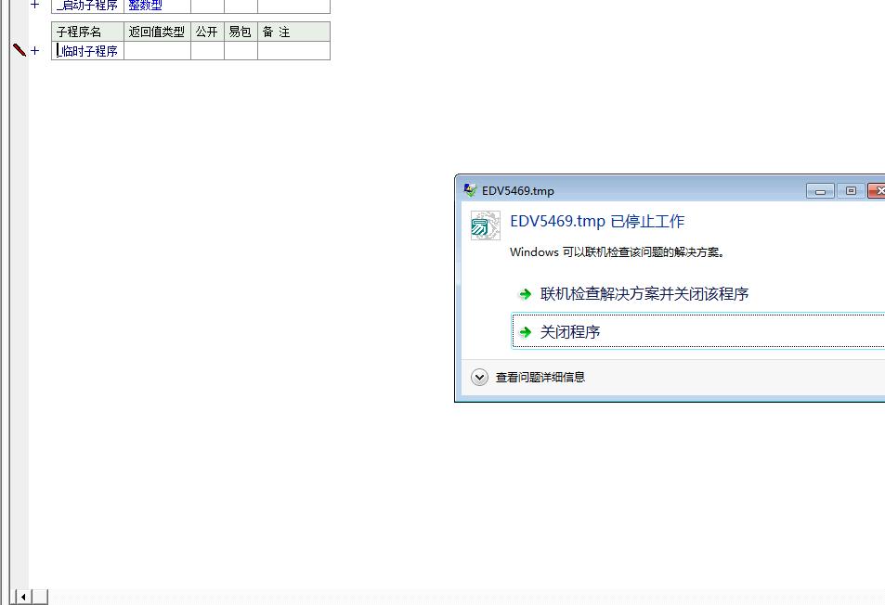
Task: Click the 备 注 column header
Action: (293, 32)
